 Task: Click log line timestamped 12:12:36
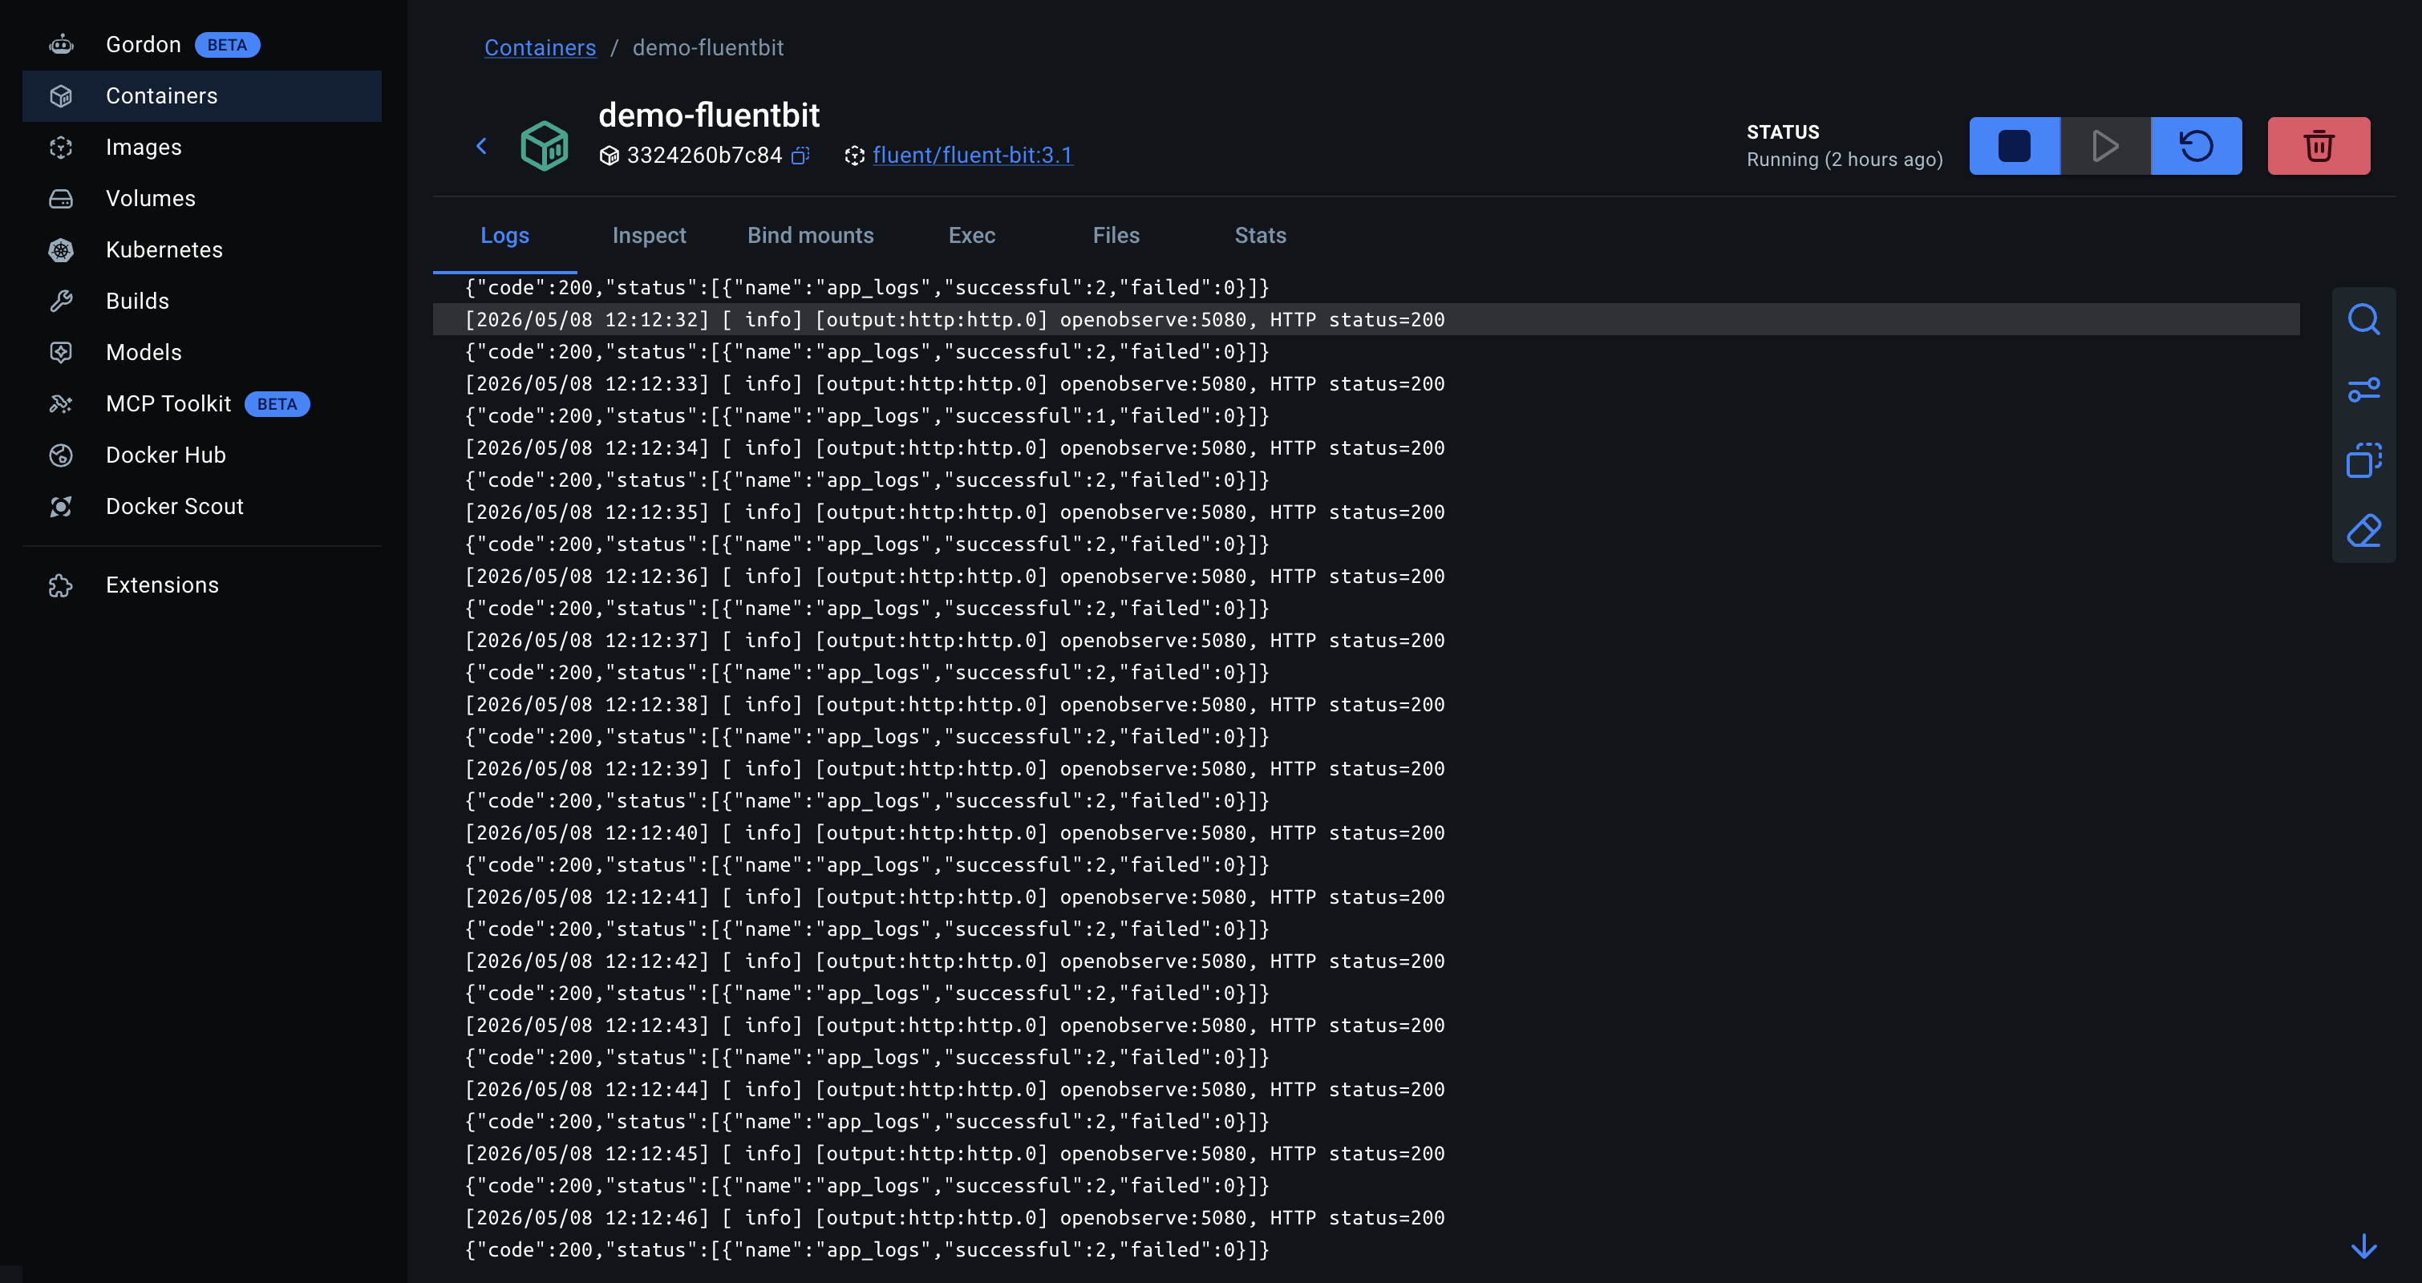[x=955, y=577]
